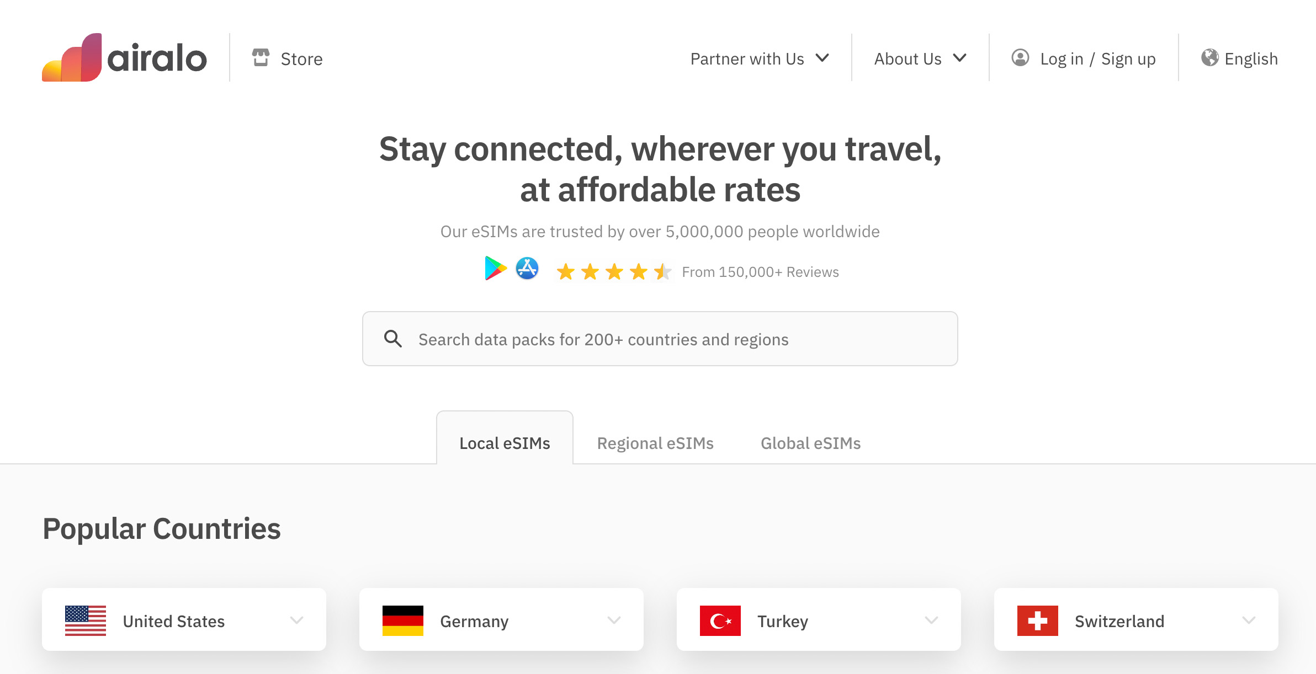The height and width of the screenshot is (674, 1316).
Task: Open the Apple App Store icon
Action: pos(527,269)
